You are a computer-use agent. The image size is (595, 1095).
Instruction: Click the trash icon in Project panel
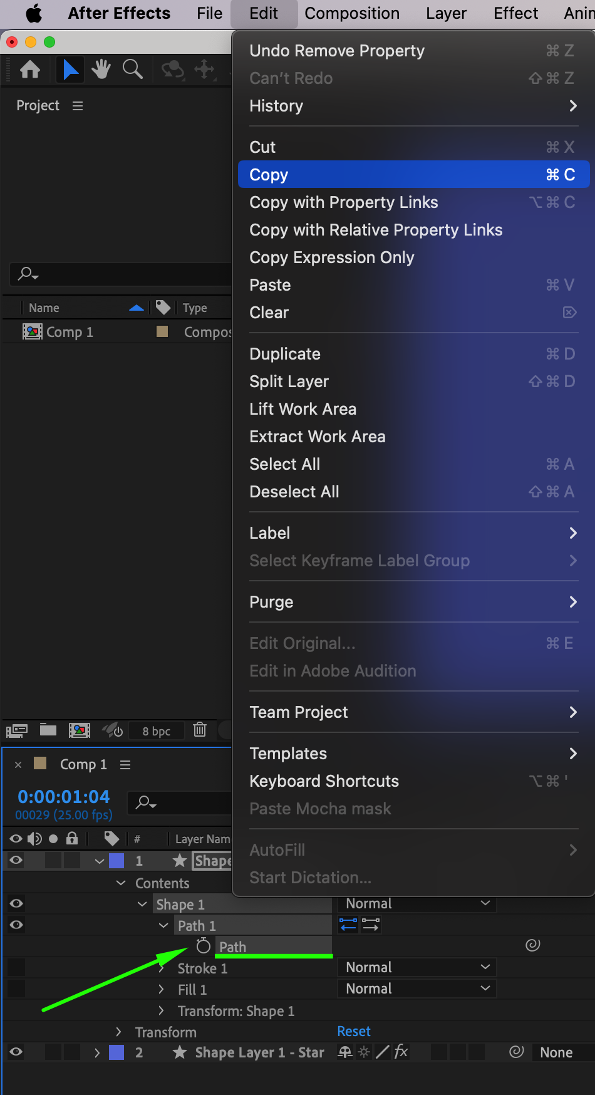click(x=200, y=730)
